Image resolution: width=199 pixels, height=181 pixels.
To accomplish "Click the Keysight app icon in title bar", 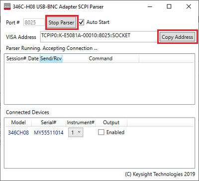I will (7, 7).
